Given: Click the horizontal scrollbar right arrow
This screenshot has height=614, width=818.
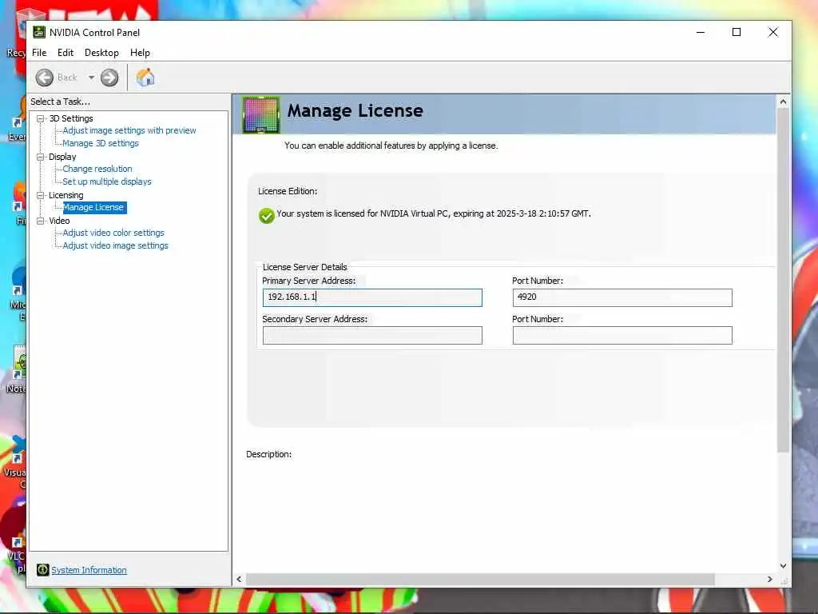Looking at the screenshot, I should point(769,579).
